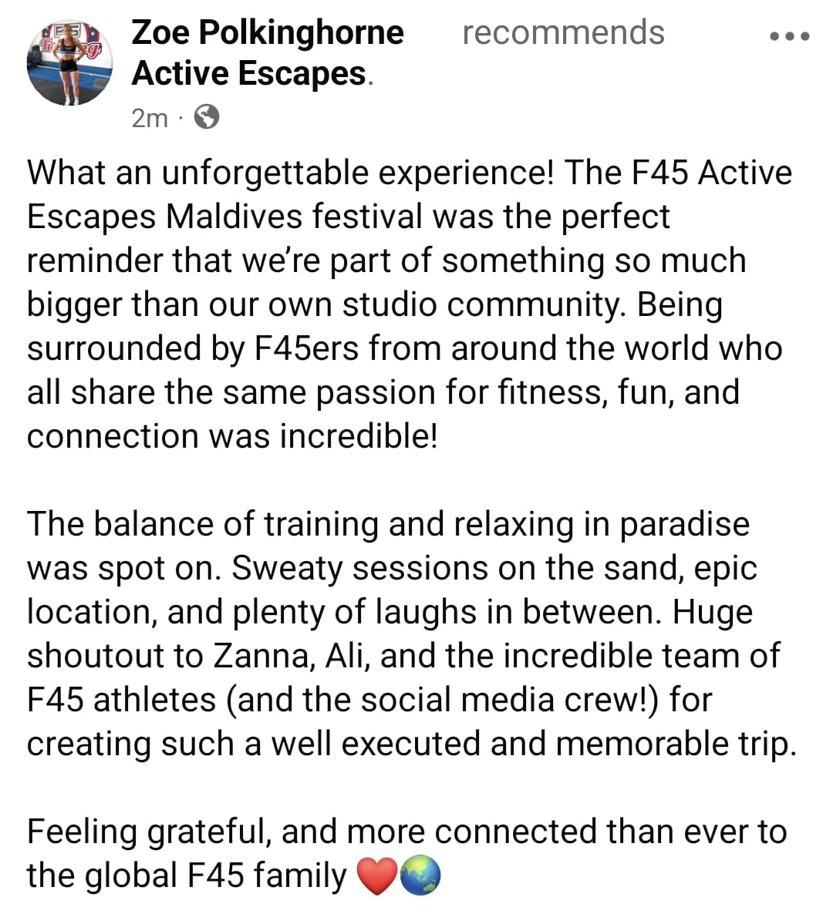This screenshot has height=914, width=833.
Task: Click the word "recommends" in header
Action: point(563,32)
